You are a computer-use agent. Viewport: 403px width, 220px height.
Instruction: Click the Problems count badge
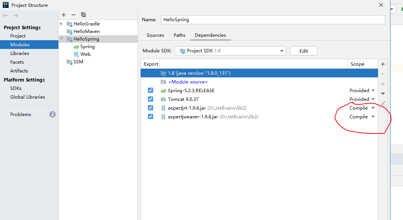(52, 115)
